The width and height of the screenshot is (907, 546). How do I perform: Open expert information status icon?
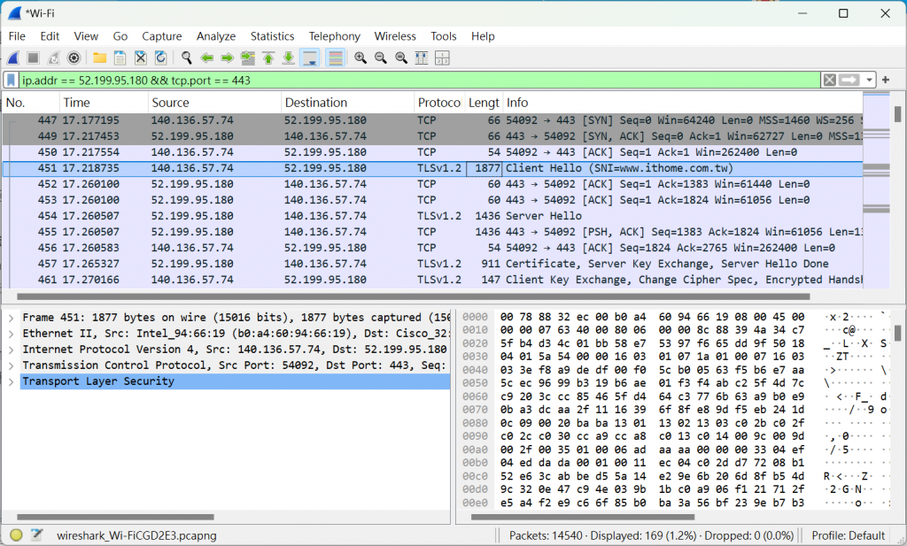(16, 535)
